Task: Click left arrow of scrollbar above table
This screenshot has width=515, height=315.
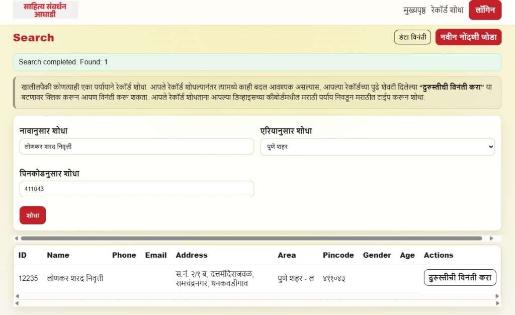Action: (16, 238)
